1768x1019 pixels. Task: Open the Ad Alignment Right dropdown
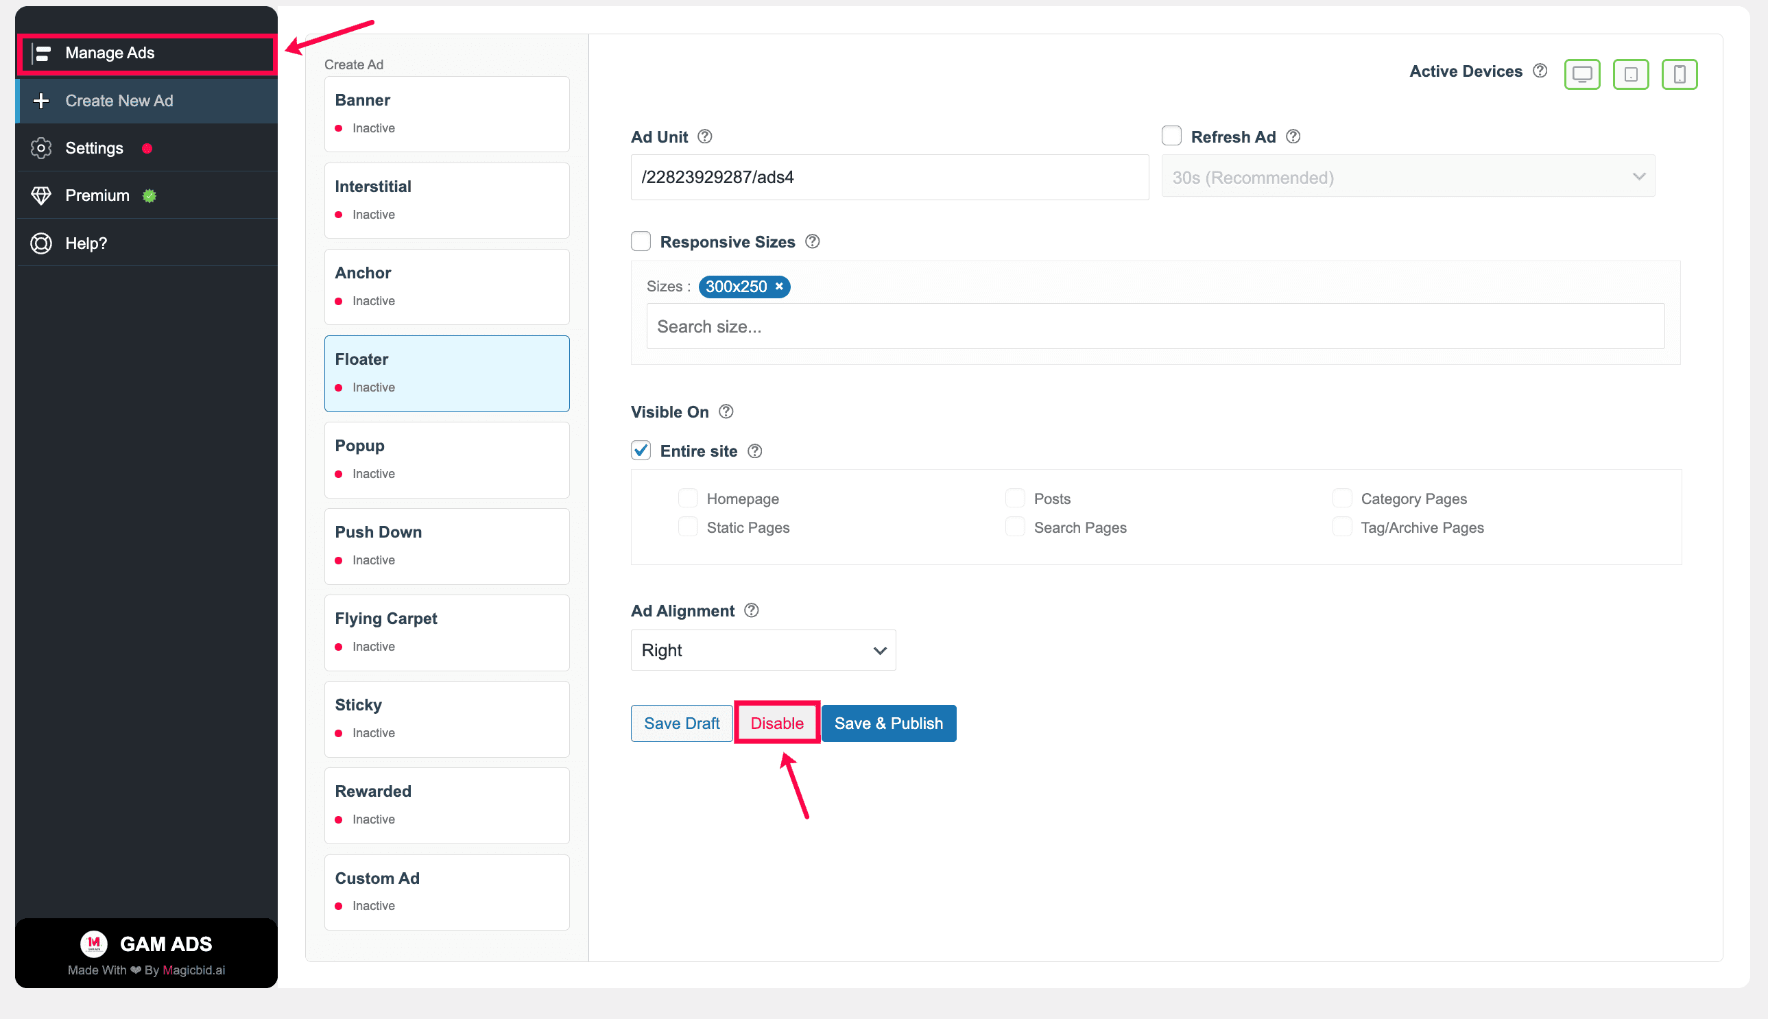[x=763, y=650]
